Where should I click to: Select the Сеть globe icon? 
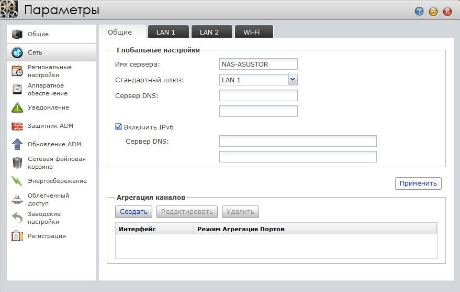17,52
